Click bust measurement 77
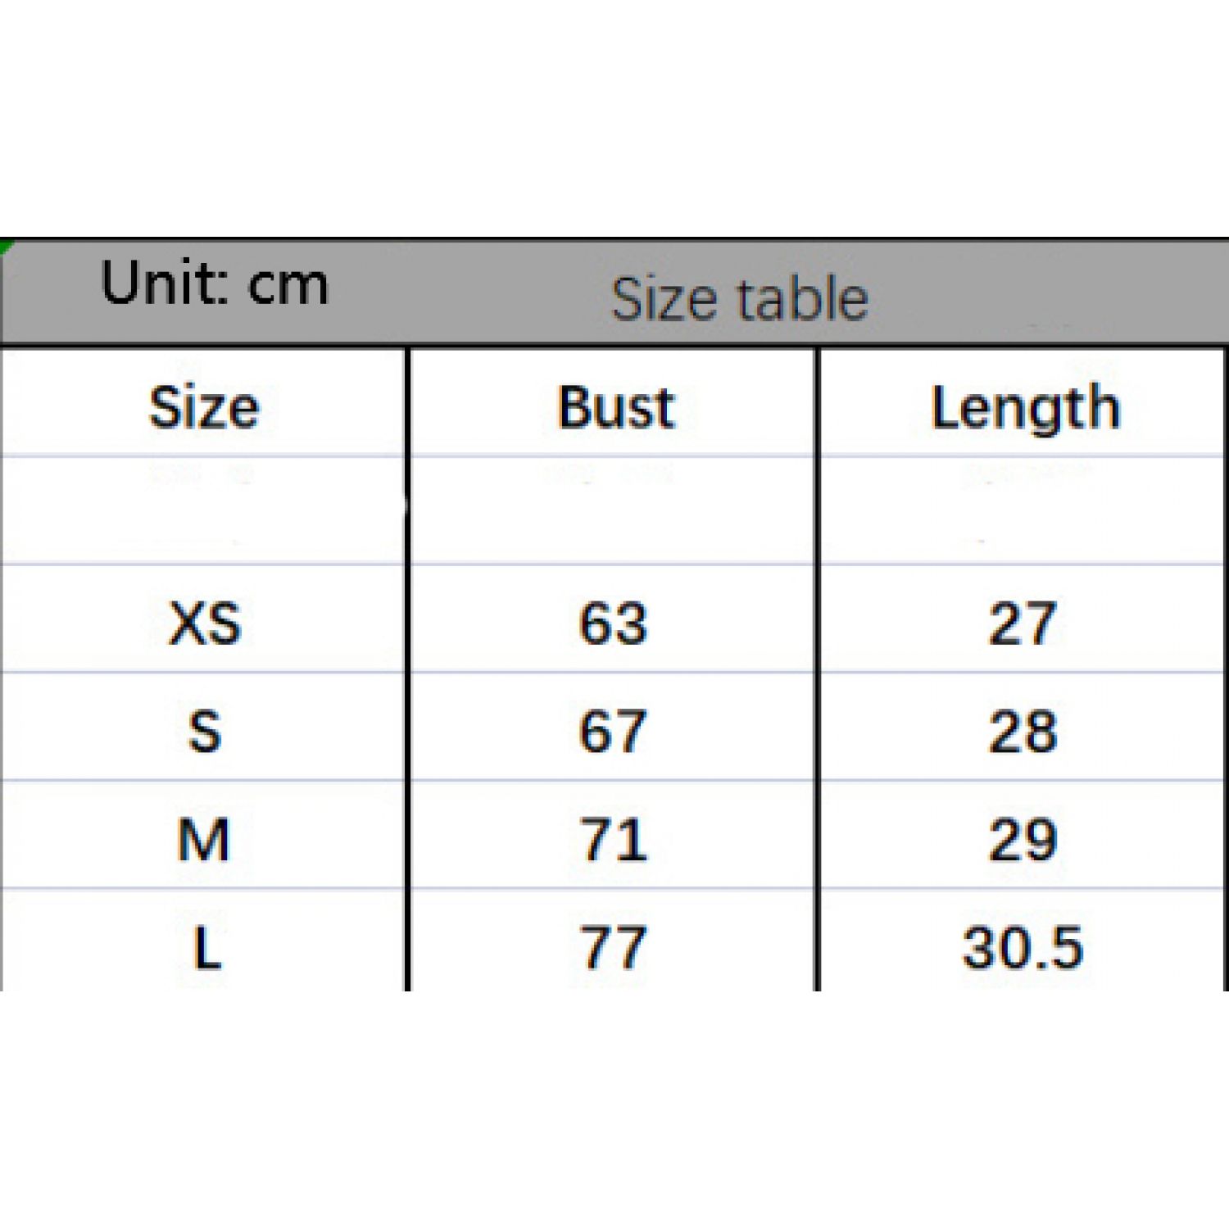1229x1229 pixels. click(x=614, y=948)
